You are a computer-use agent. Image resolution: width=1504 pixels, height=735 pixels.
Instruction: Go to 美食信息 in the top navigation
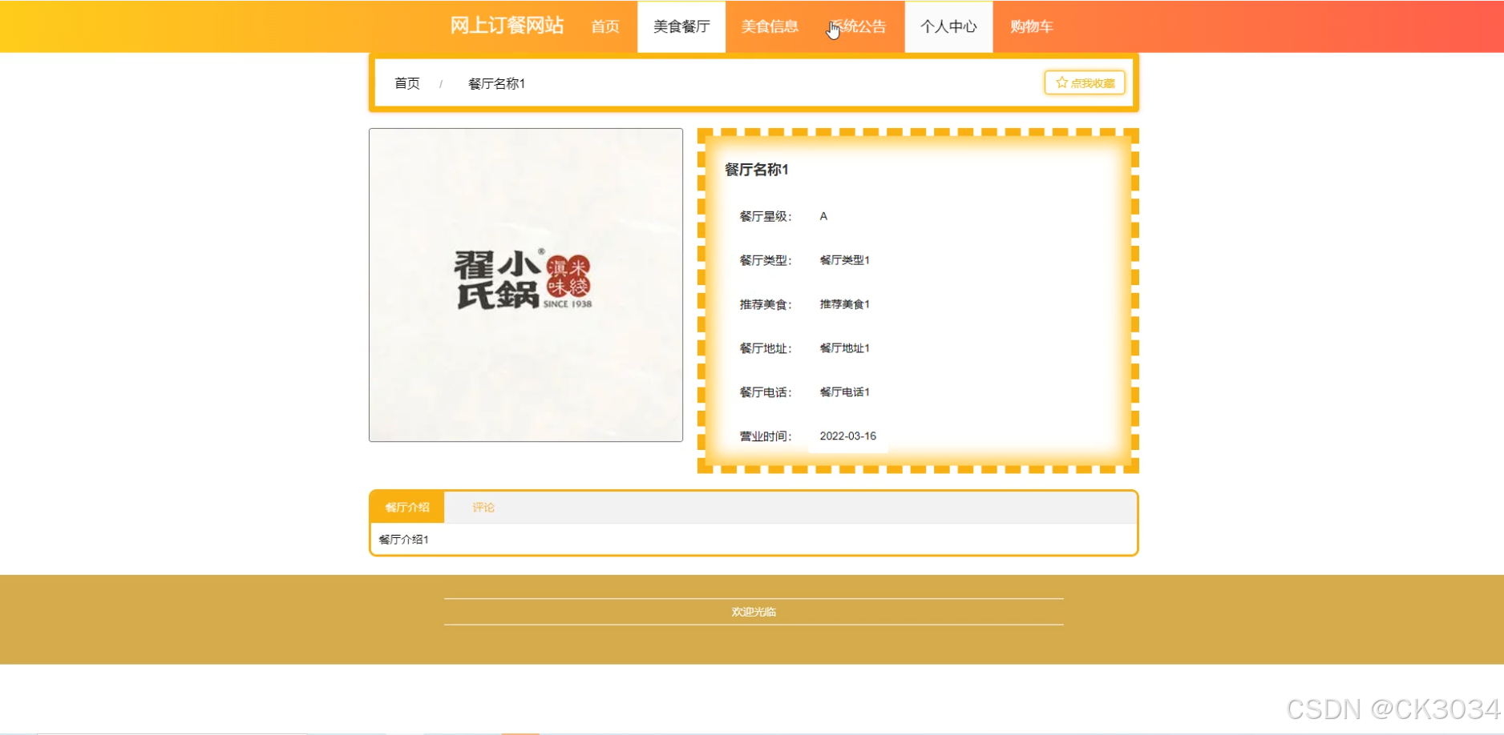tap(770, 26)
